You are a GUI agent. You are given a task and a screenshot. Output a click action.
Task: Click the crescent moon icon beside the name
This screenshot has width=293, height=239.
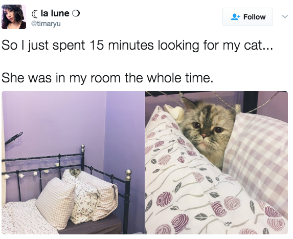(35, 13)
